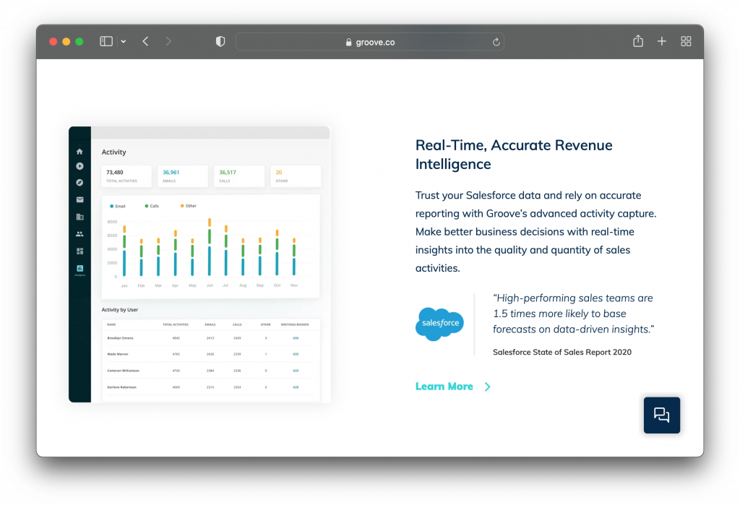Open the envelope mail icon in sidebar
The height and width of the screenshot is (505, 740).
coord(79,199)
